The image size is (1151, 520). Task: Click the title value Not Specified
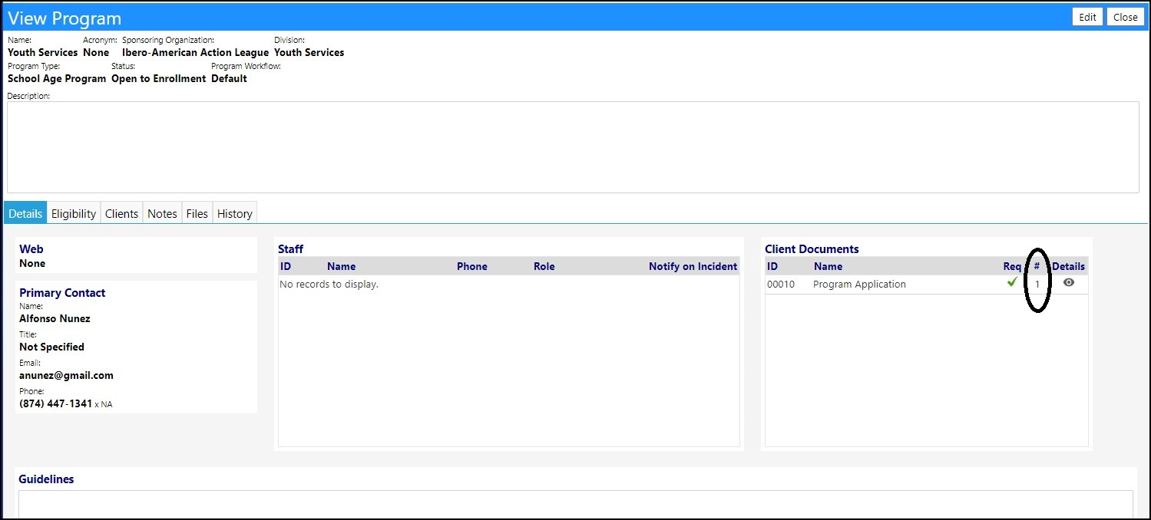pos(51,347)
